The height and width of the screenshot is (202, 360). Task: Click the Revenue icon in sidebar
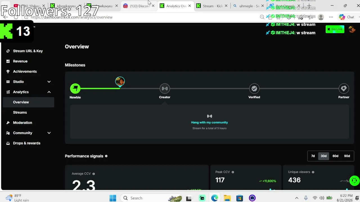[8, 61]
